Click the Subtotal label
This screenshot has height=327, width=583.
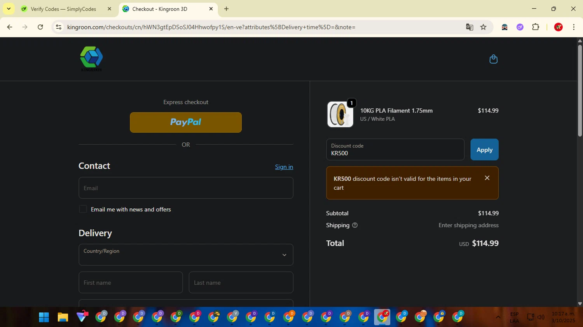coord(337,213)
